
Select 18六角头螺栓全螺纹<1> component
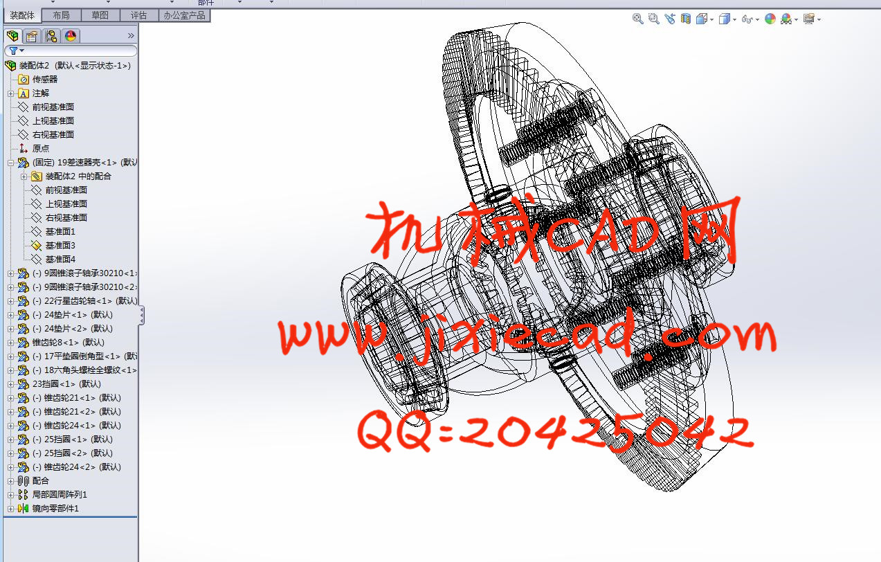pyautogui.click(x=86, y=370)
